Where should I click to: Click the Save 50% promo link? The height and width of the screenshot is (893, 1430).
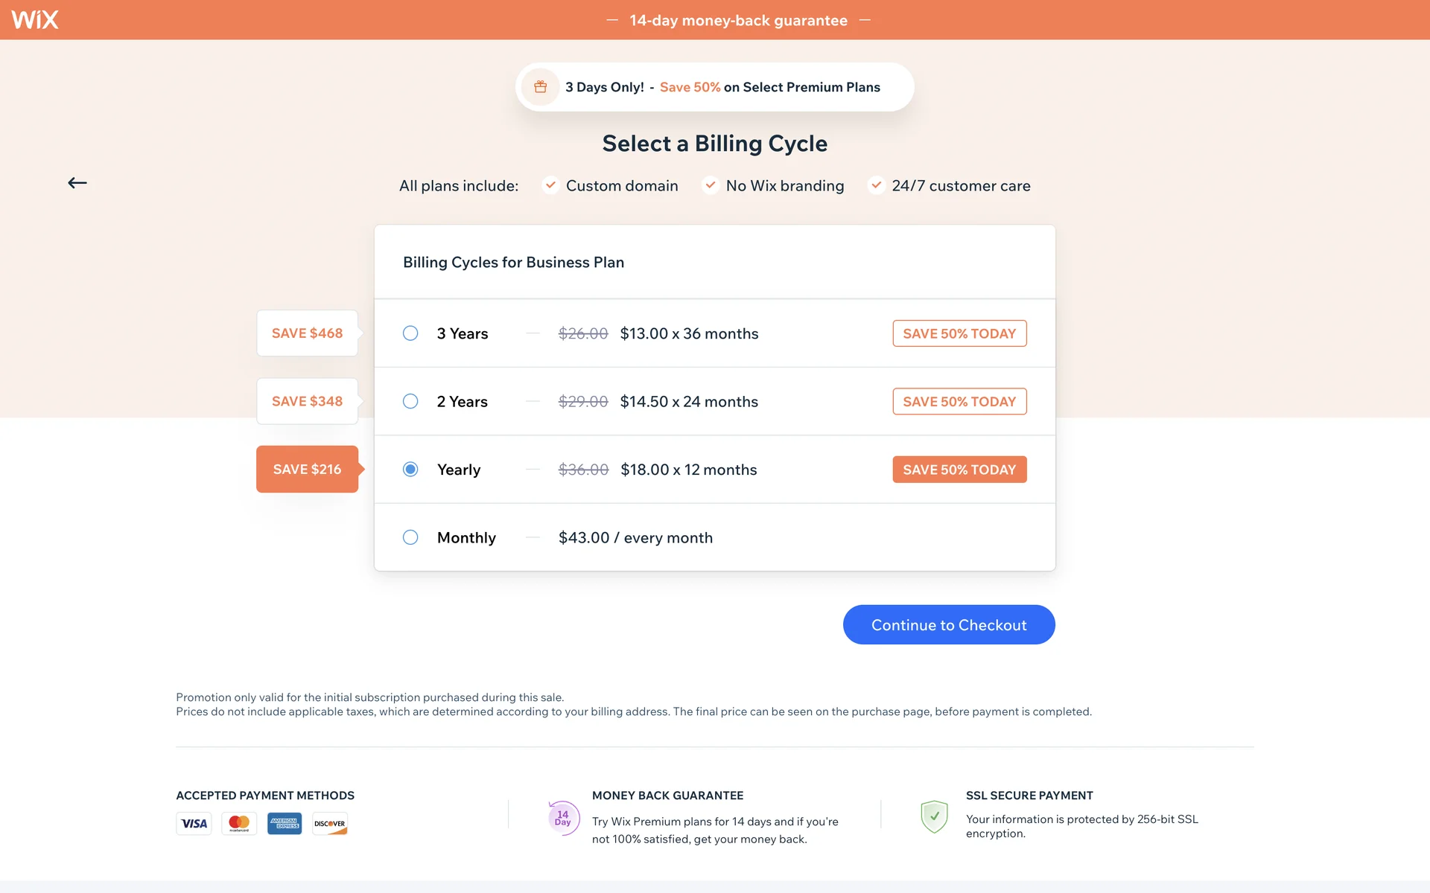[690, 87]
